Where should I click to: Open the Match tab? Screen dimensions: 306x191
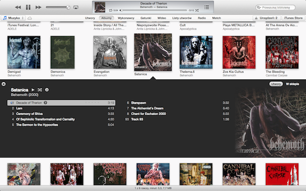click(x=216, y=18)
